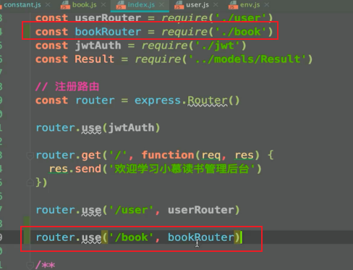
Task: Click the index.js file type icon
Action: pos(121,5)
